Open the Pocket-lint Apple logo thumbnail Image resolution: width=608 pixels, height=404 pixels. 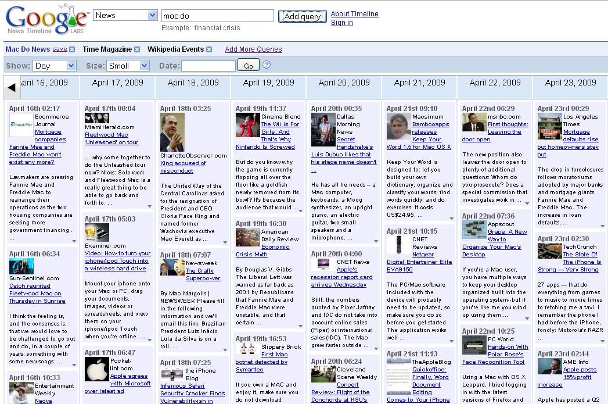(97, 369)
